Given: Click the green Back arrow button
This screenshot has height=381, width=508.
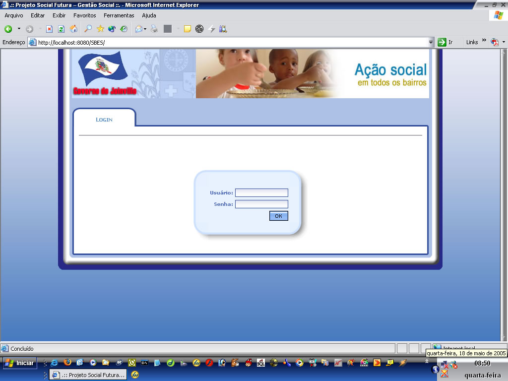Looking at the screenshot, I should pyautogui.click(x=8, y=29).
